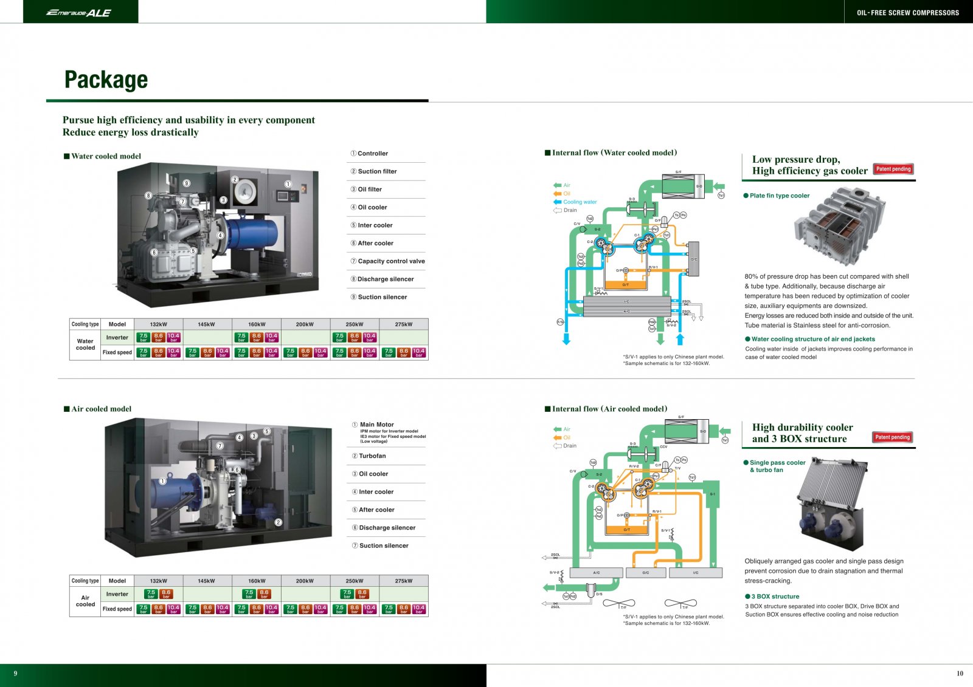Click the top Patent pending badge beside gas cooler
Viewport: 973px width, 687px height.
(x=893, y=169)
